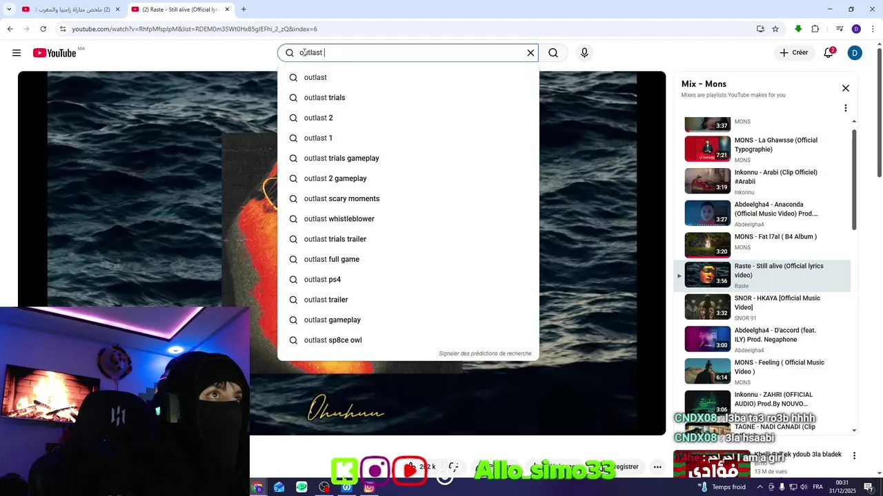Close the Raste - Still alive tab
This screenshot has height=496, width=883.
tap(226, 10)
